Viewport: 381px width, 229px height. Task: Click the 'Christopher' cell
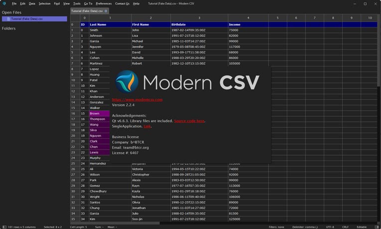[x=151, y=175]
